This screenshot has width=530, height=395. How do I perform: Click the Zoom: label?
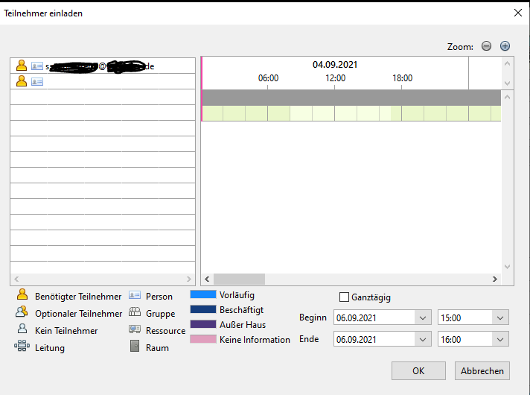point(460,47)
